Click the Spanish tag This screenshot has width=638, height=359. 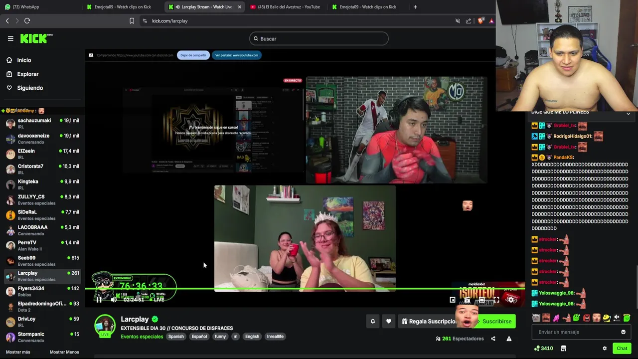tap(176, 337)
